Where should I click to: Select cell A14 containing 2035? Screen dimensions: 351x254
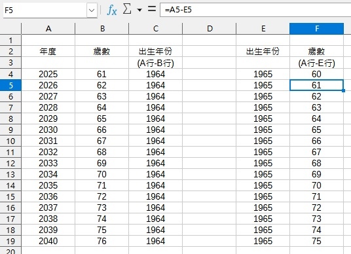(48, 185)
